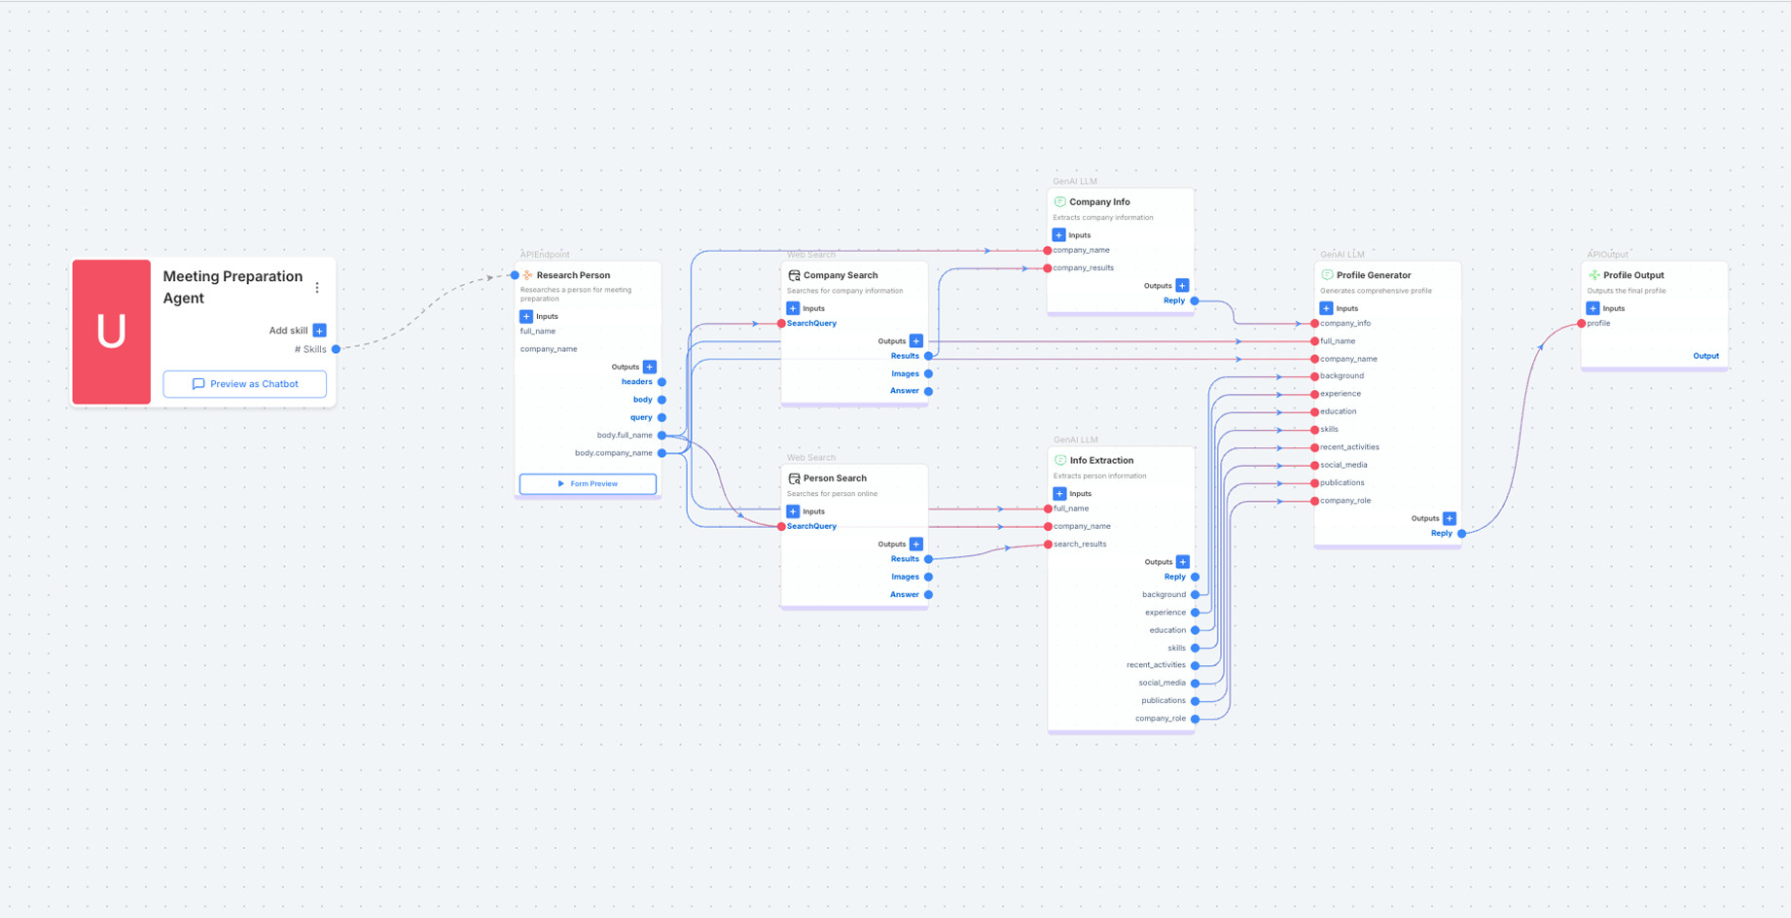
Task: Click Info Extraction Reply output port
Action: [1195, 577]
